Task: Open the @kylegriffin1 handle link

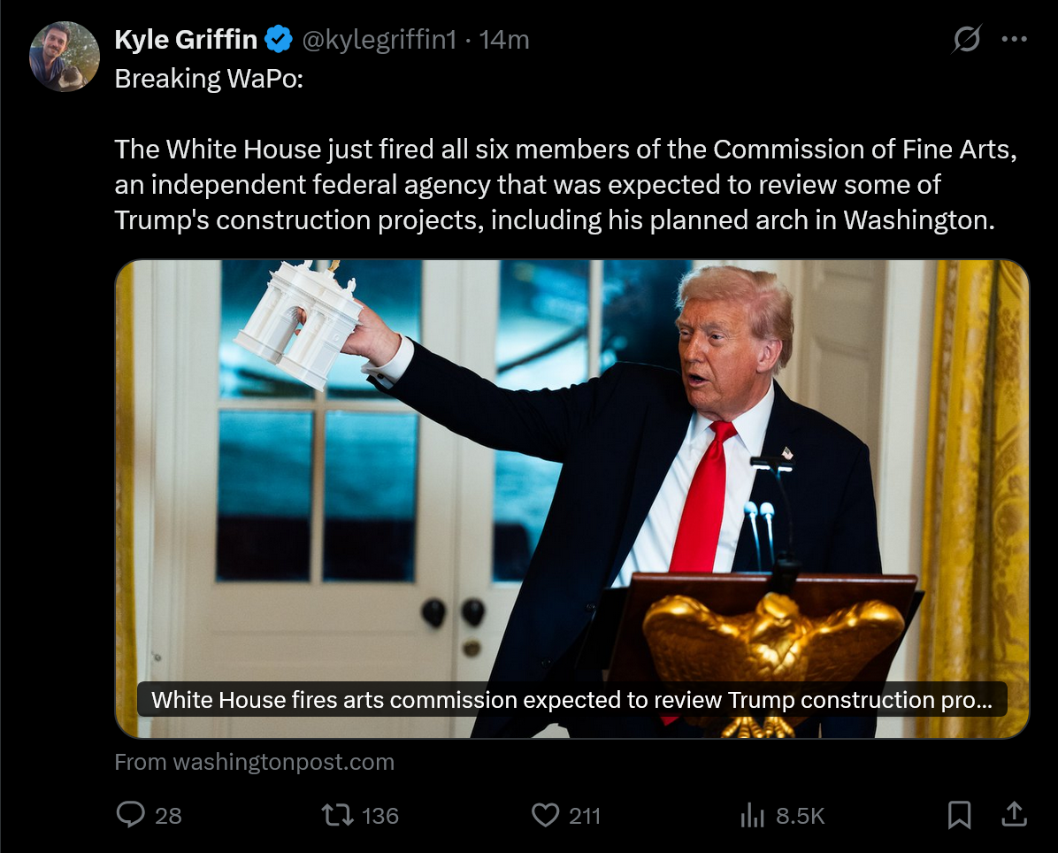Action: [x=379, y=40]
